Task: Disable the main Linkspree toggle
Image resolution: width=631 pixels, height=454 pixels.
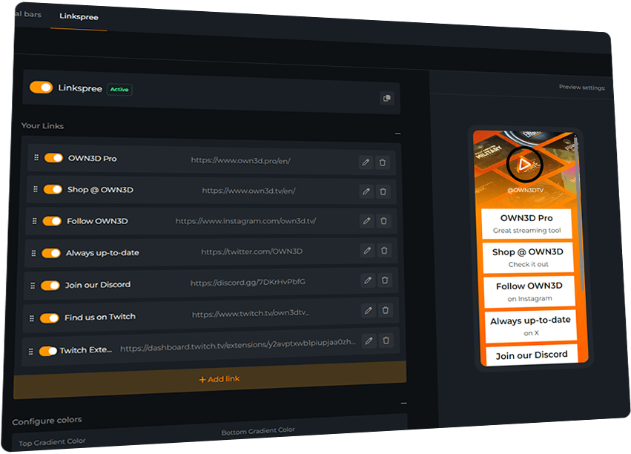Action: 41,87
